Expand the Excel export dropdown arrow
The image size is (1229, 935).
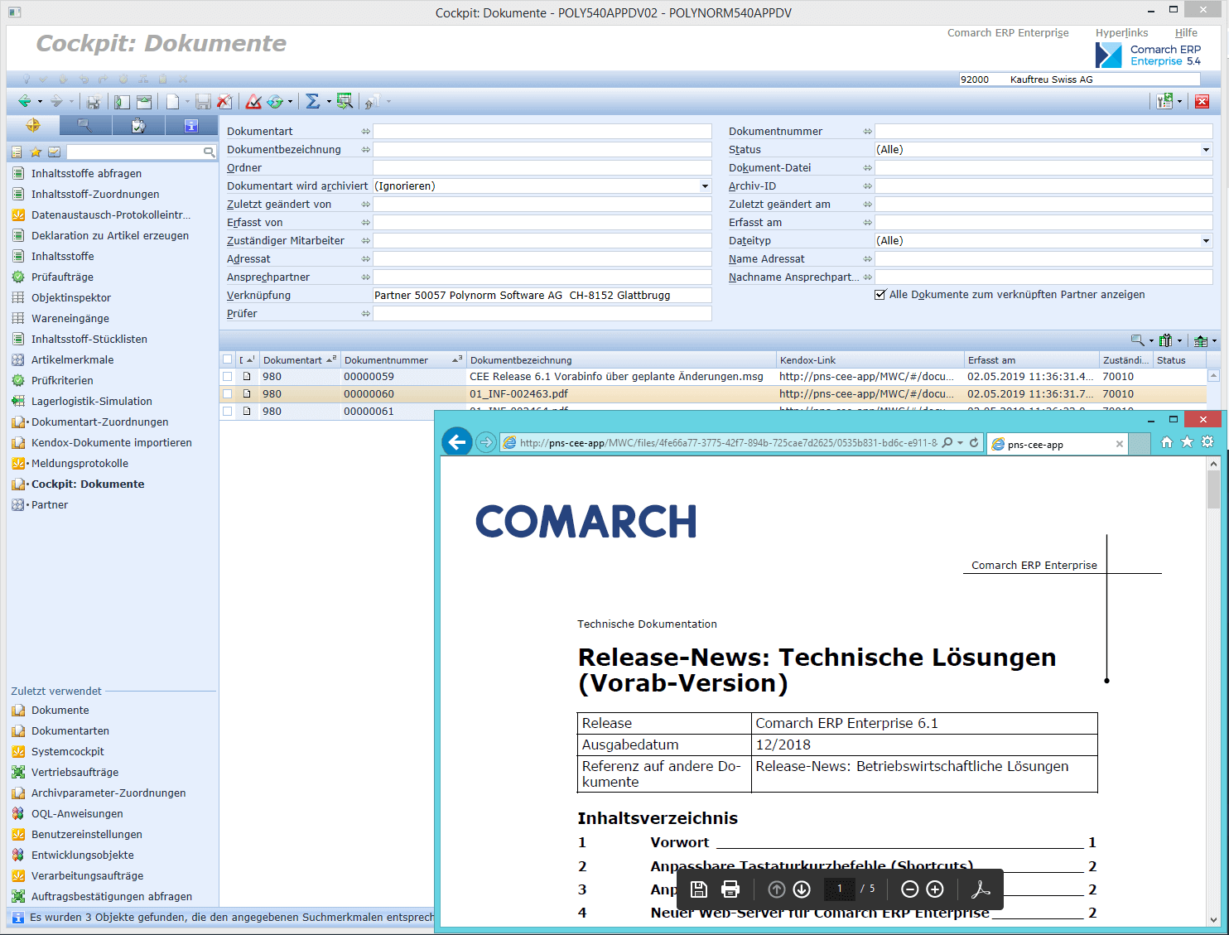tap(1179, 102)
